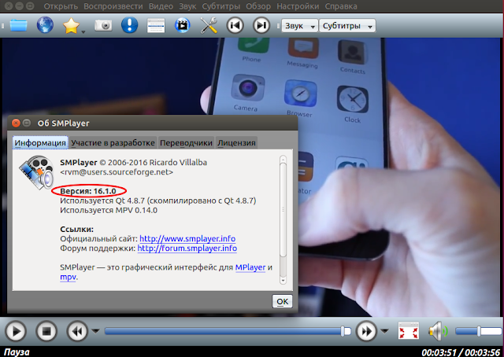Follow the MPlayer hyperlink
The height and width of the screenshot is (357, 504).
coord(250,267)
